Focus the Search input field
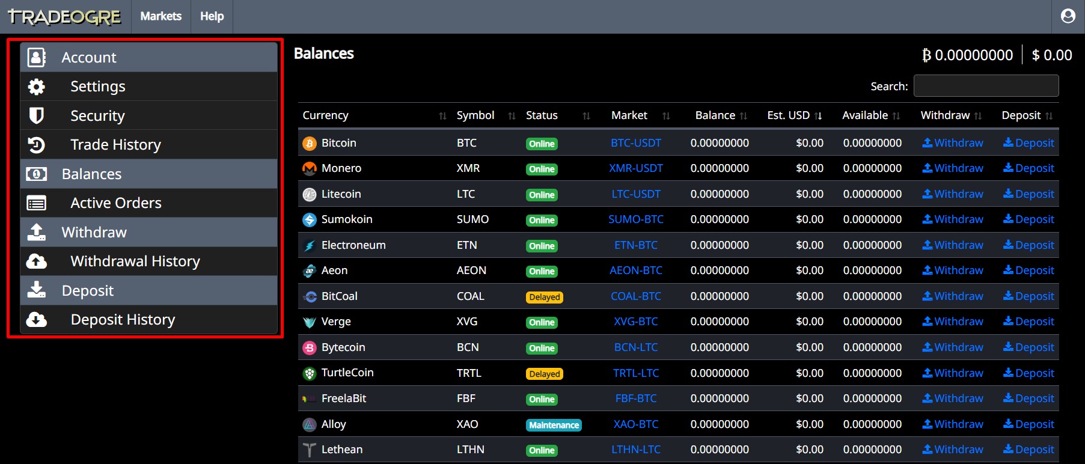 pyautogui.click(x=986, y=86)
